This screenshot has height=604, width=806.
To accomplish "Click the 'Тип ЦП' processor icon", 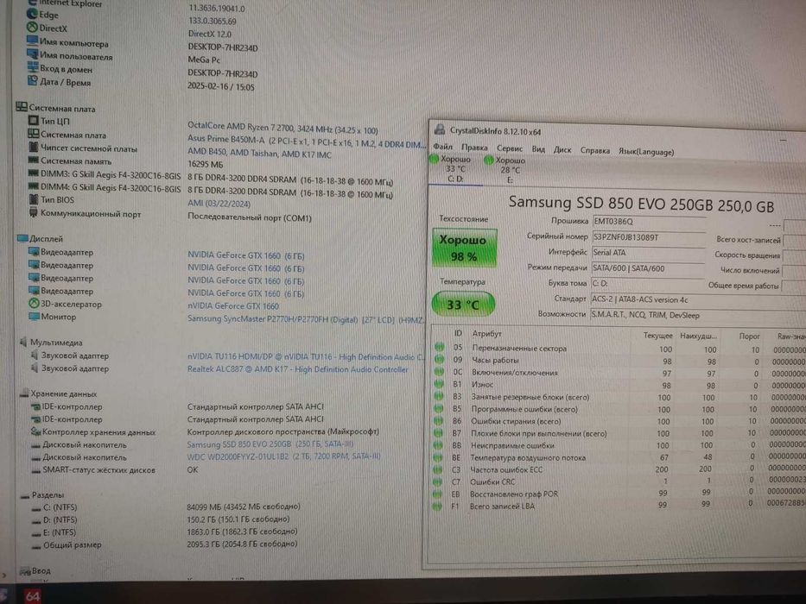I will pyautogui.click(x=34, y=120).
